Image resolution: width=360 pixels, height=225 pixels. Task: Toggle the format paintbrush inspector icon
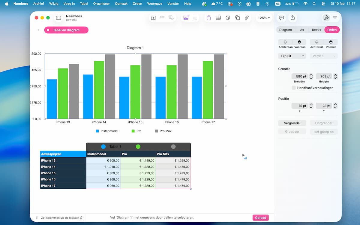(326, 18)
